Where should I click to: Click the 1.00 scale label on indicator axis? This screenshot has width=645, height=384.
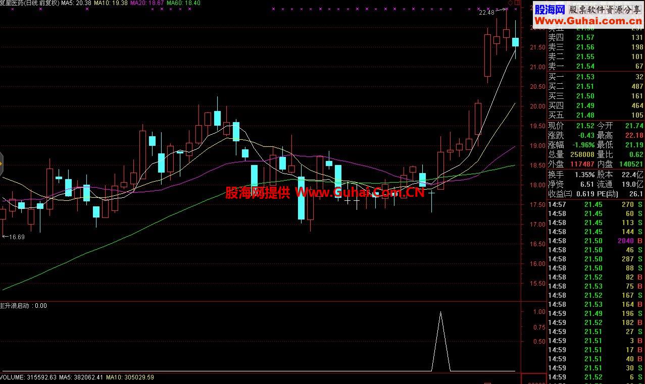pyautogui.click(x=539, y=312)
